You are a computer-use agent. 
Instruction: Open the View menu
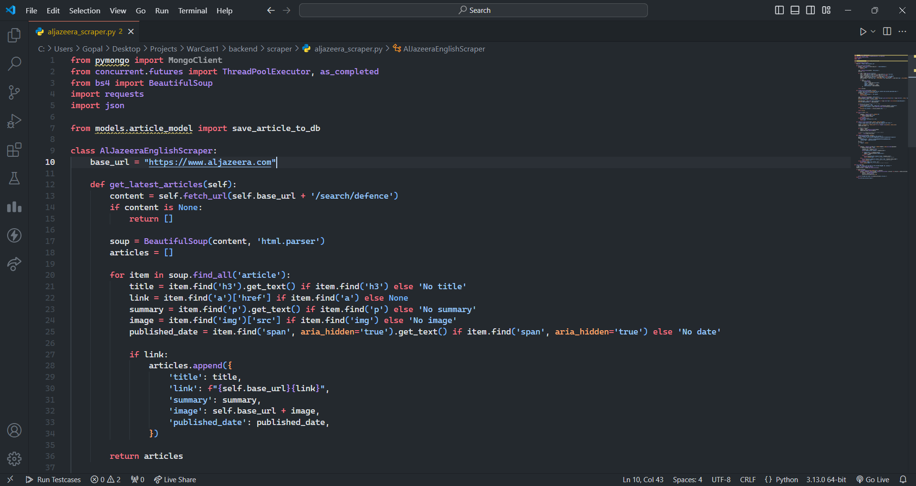click(118, 10)
